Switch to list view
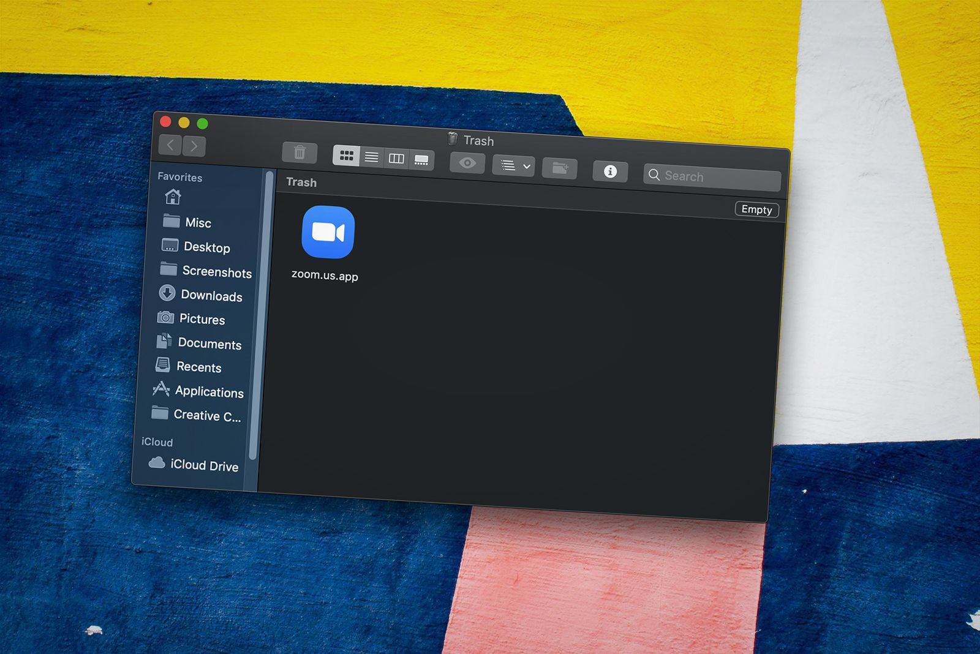980x654 pixels. click(x=371, y=157)
